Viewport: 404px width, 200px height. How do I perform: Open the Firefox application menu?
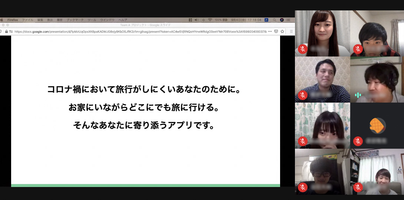click(x=13, y=20)
